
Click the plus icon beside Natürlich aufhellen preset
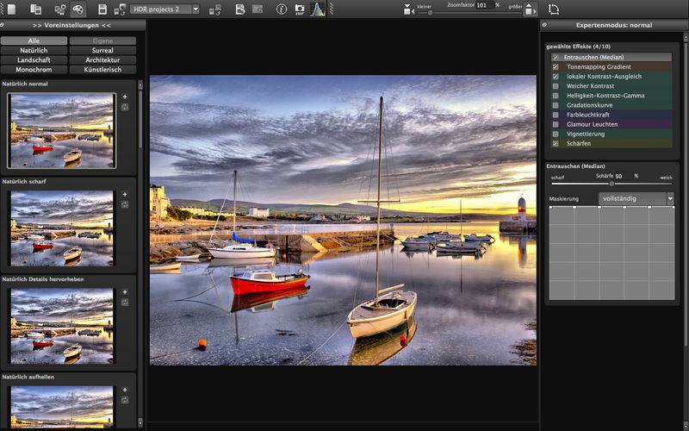click(x=125, y=390)
